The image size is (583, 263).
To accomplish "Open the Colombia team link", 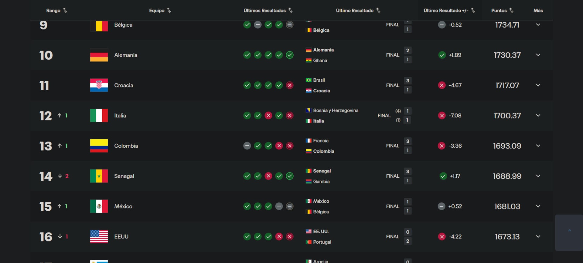I will (126, 146).
